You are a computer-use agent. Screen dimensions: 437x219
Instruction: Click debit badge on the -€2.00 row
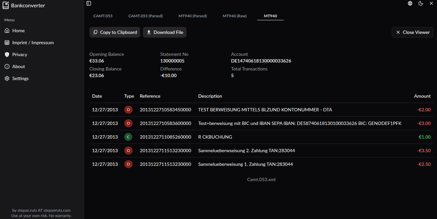click(128, 110)
